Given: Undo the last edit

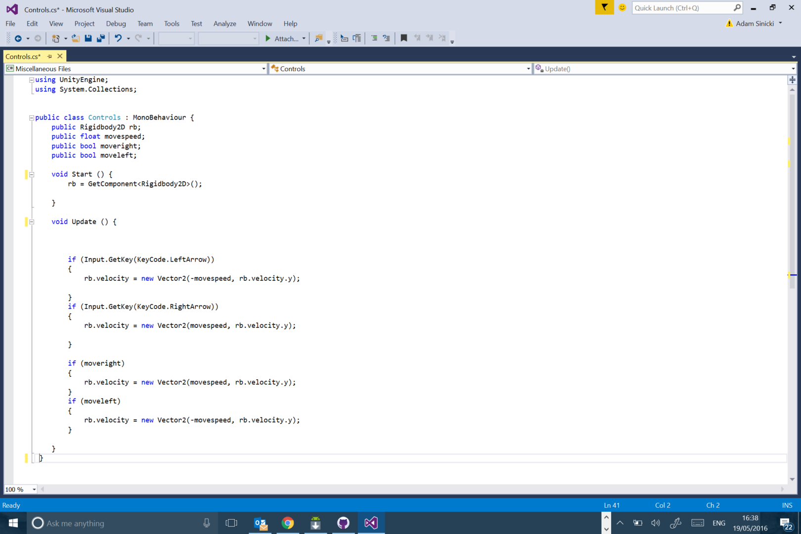Looking at the screenshot, I should [118, 39].
